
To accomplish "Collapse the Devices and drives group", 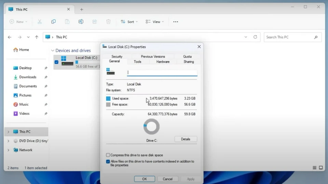I will pos(52,50).
